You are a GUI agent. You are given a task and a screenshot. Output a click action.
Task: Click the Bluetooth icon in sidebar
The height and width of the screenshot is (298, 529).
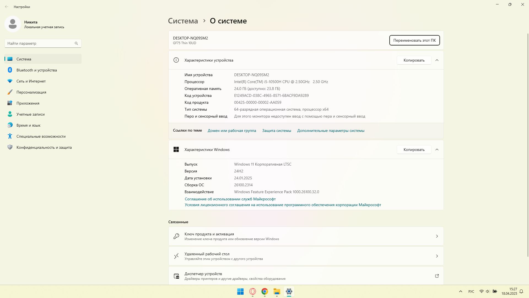coord(10,70)
